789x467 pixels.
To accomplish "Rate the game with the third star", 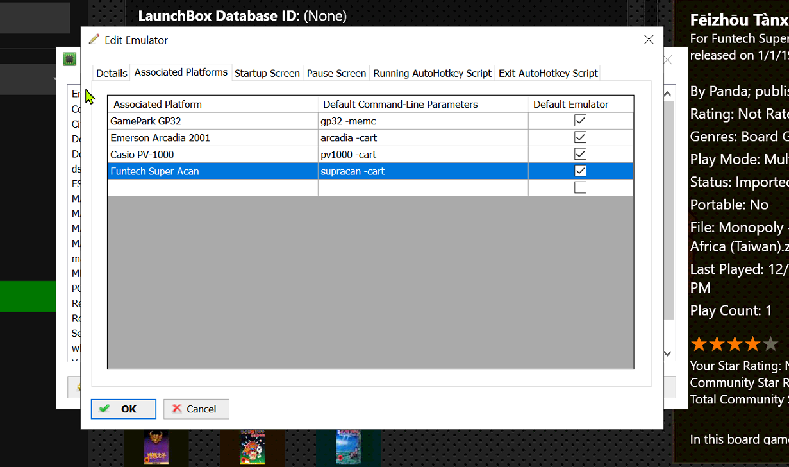I will point(735,344).
